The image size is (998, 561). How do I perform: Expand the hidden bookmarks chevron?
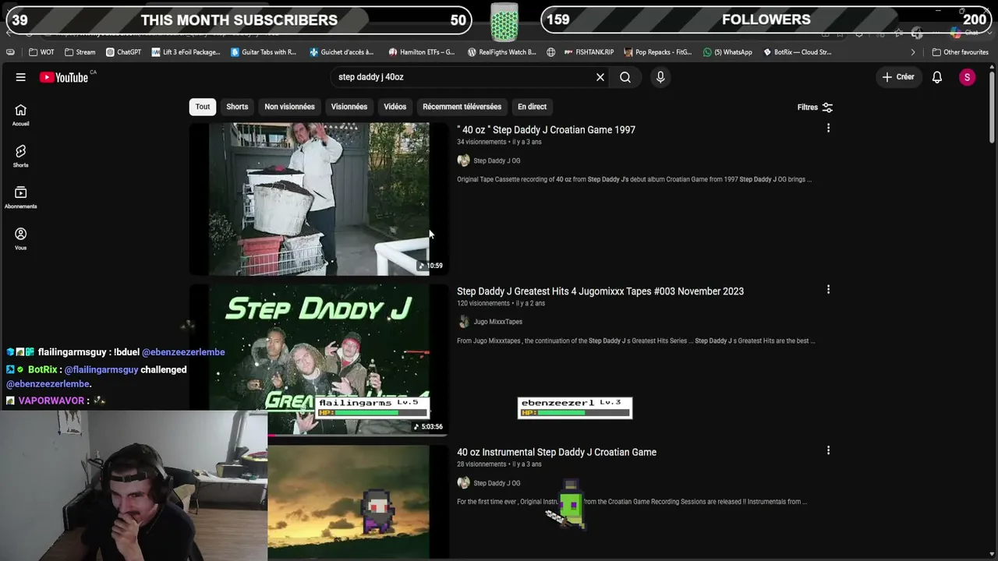pos(913,52)
